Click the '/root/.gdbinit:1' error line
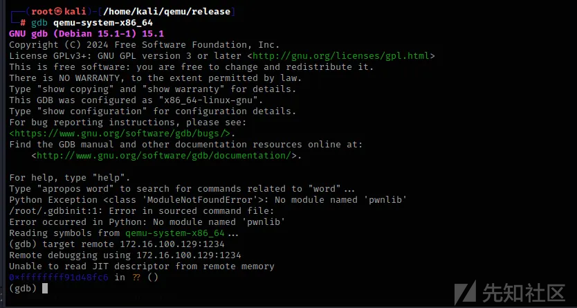Screen dimensions: 577x308 142,211
